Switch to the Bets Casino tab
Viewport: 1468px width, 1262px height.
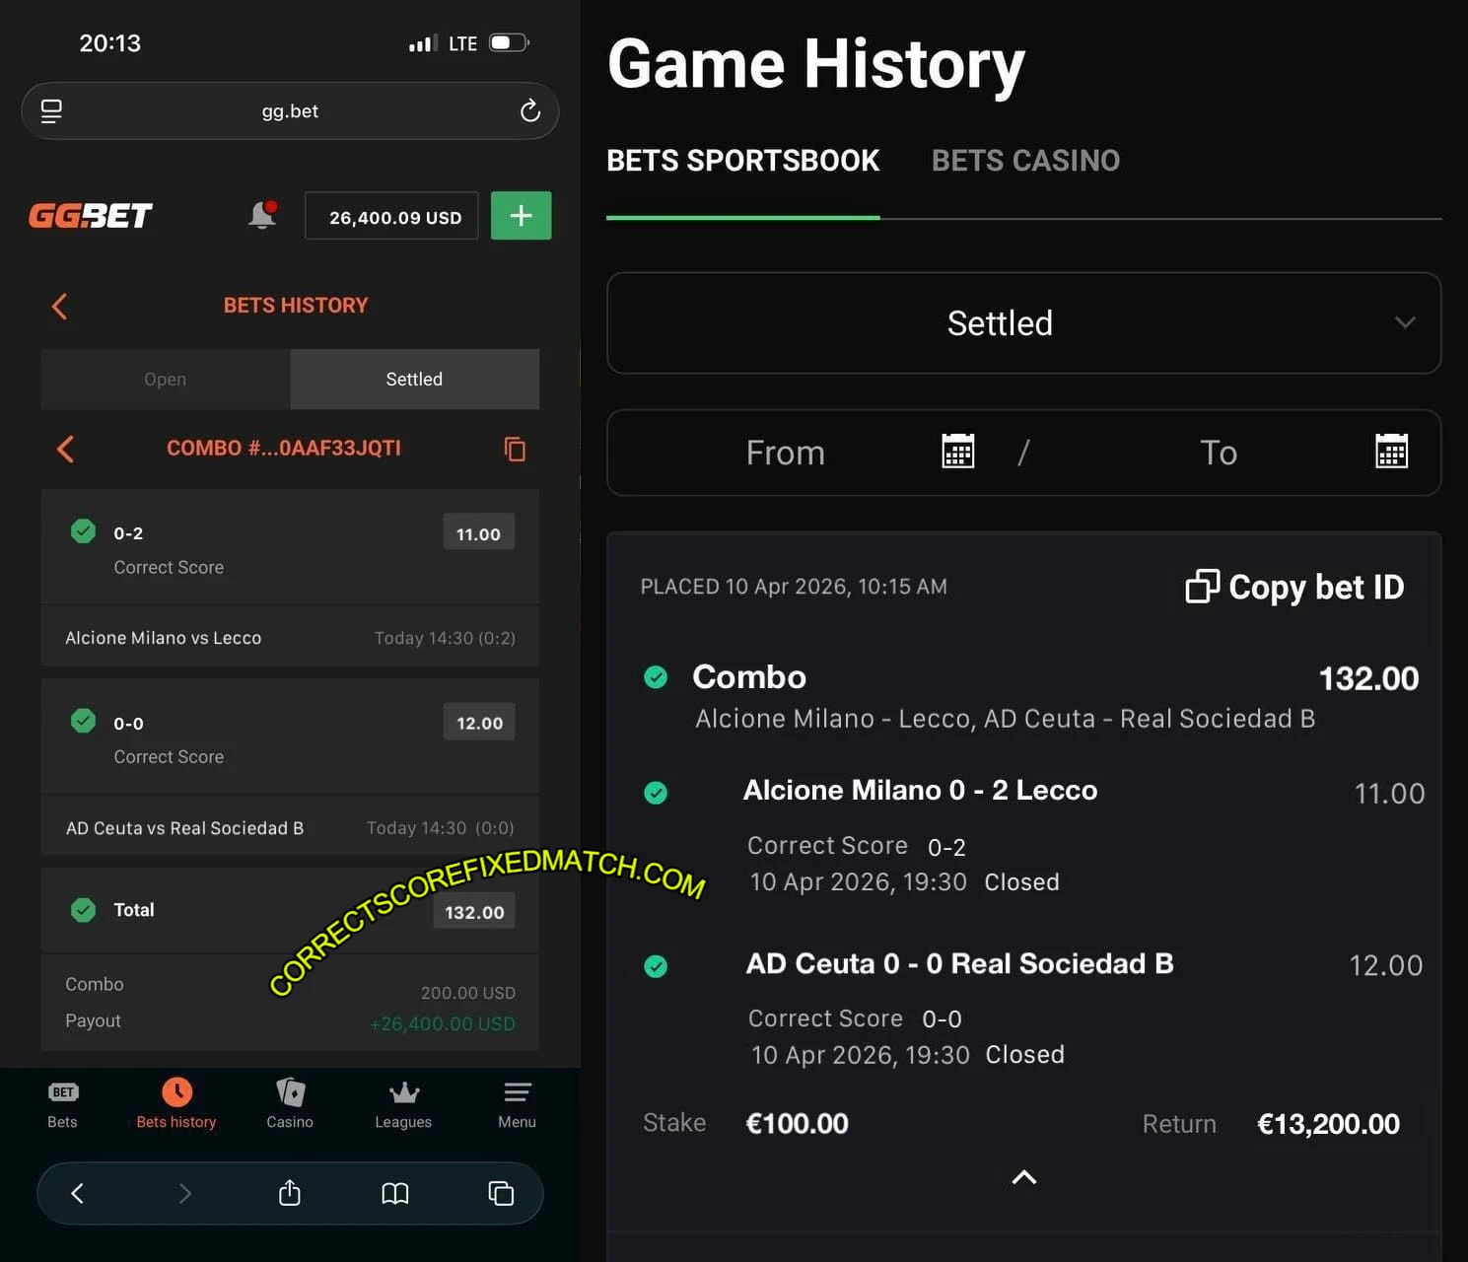coord(1025,161)
